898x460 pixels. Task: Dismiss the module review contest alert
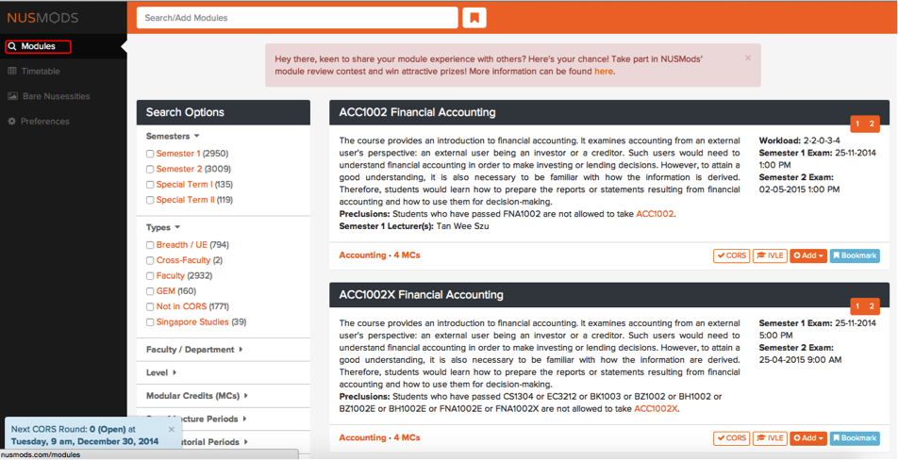coord(748,57)
